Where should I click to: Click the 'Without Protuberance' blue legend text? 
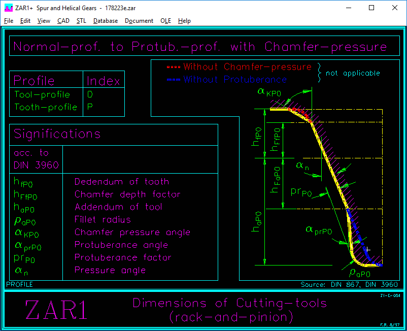tap(235, 79)
